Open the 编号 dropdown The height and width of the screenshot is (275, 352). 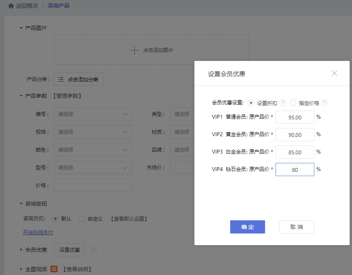click(x=92, y=114)
